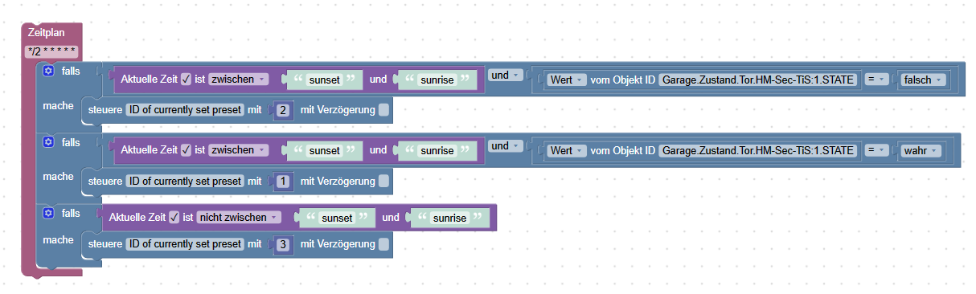The width and height of the screenshot is (976, 294).
Task: Open gear settings of third falls block
Action: click(x=48, y=213)
